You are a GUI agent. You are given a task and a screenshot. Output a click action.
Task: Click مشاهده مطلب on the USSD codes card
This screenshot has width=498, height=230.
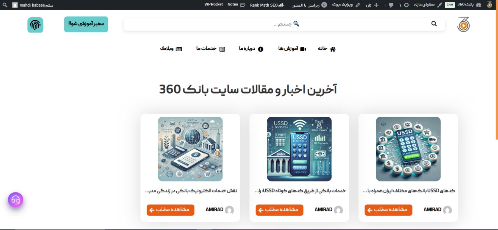(388, 210)
